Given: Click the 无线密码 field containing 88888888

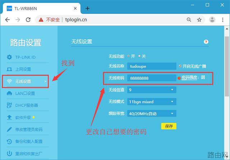Looking at the screenshot, I should coord(152,78).
